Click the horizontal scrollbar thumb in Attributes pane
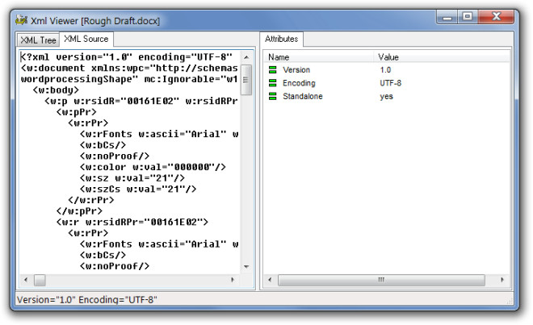This screenshot has height=325, width=533. [381, 280]
